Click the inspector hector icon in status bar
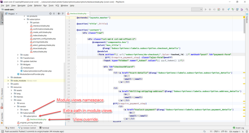Viewport: 249px width, 133px height. 247,132
